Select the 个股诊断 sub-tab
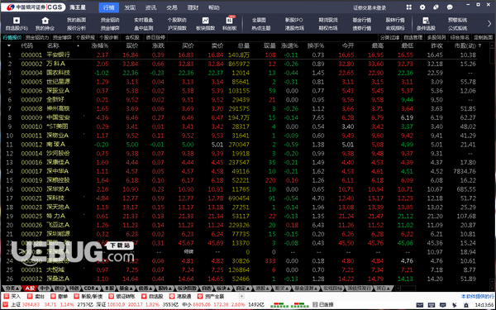This screenshot has width=496, height=310. pos(109,37)
